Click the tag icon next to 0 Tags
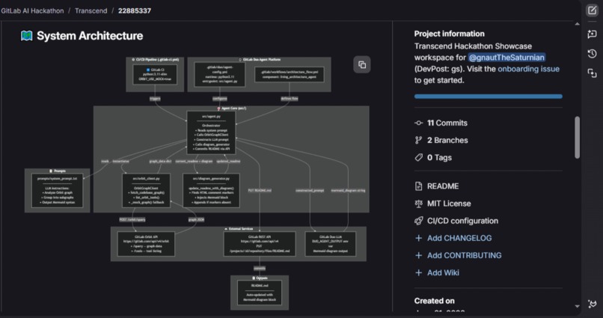 [x=418, y=158]
